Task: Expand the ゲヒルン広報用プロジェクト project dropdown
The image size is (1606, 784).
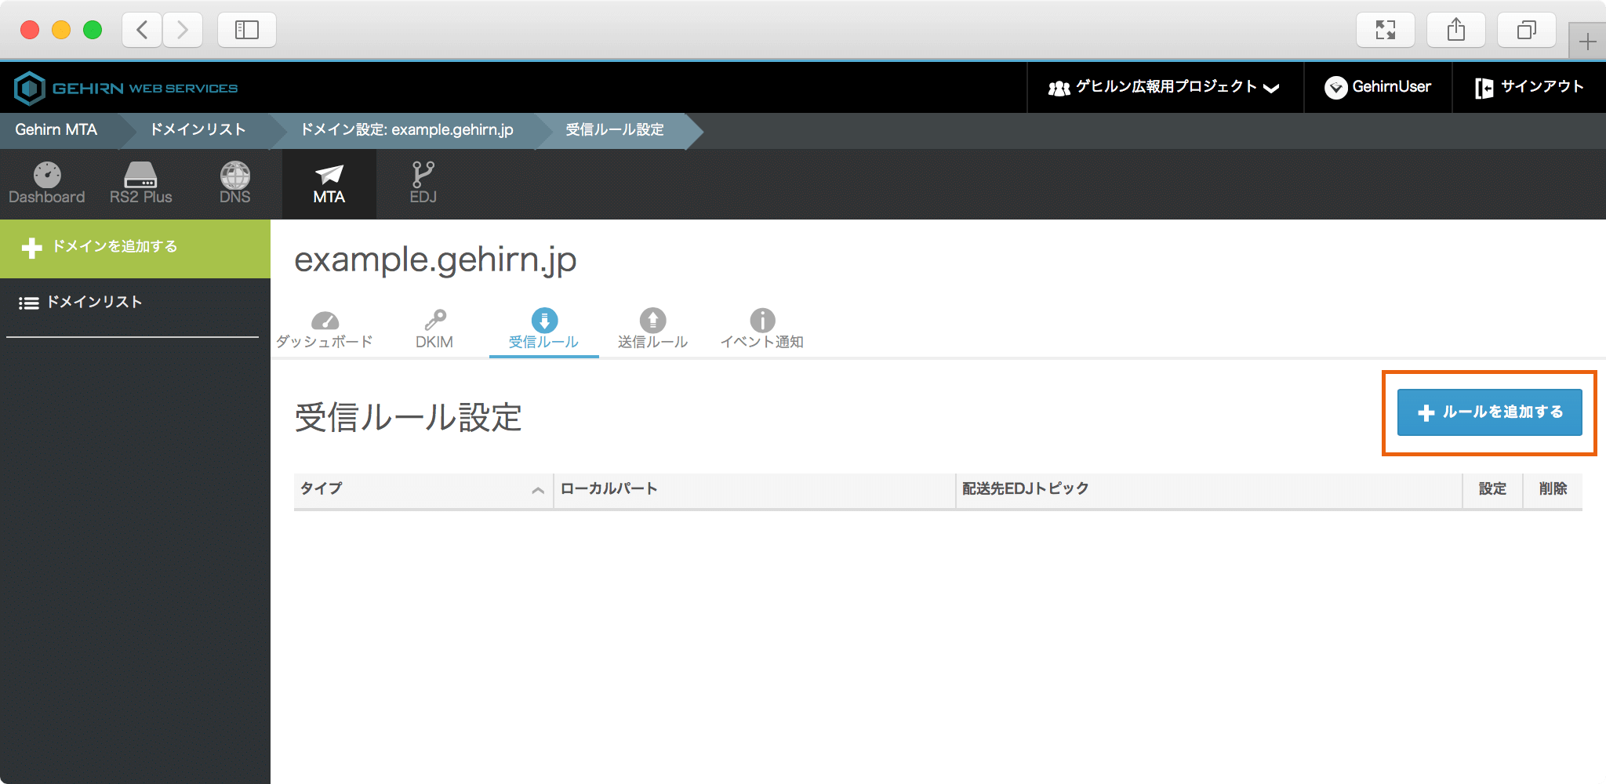Action: coord(1165,87)
